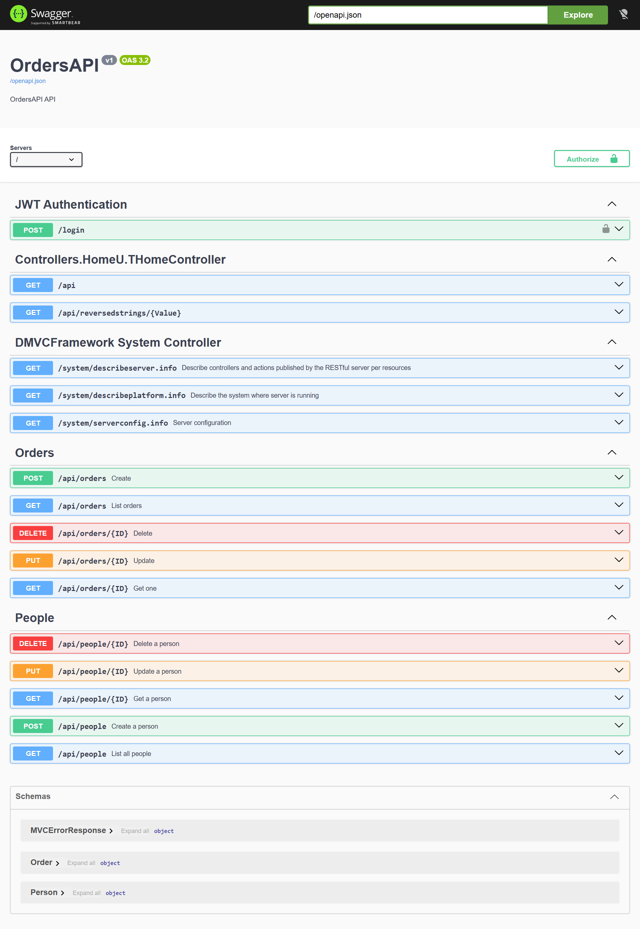
Task: Expand GET /api/reversedstrings/{Value} operation
Action: [x=320, y=312]
